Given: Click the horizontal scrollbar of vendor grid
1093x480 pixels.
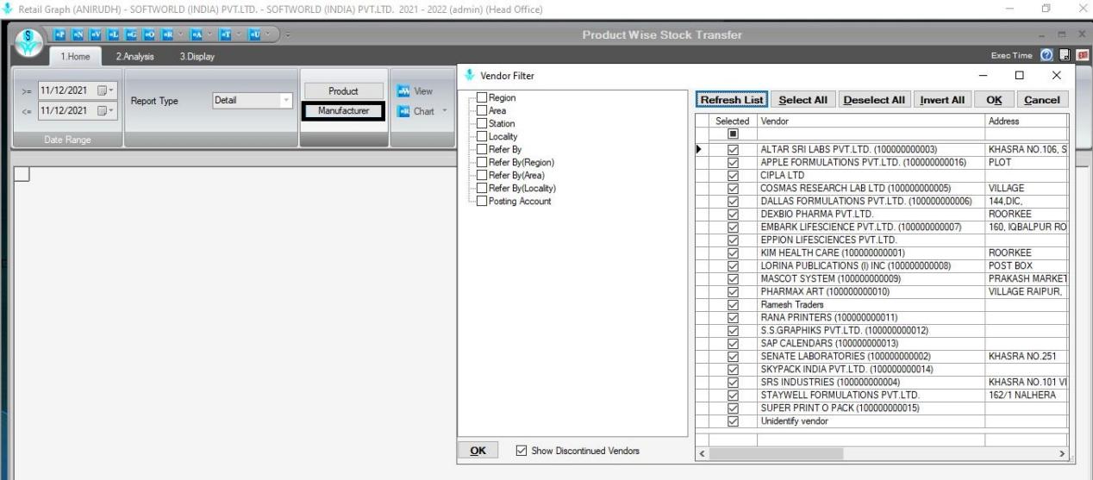Looking at the screenshot, I should tap(882, 453).
